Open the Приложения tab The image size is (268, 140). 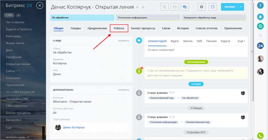point(233,28)
